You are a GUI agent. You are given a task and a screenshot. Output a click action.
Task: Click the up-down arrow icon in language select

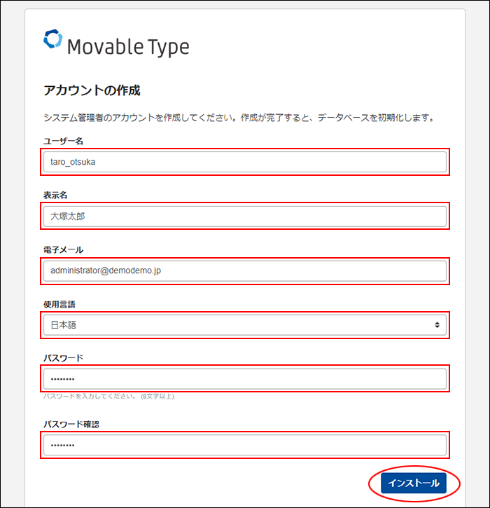[437, 325]
